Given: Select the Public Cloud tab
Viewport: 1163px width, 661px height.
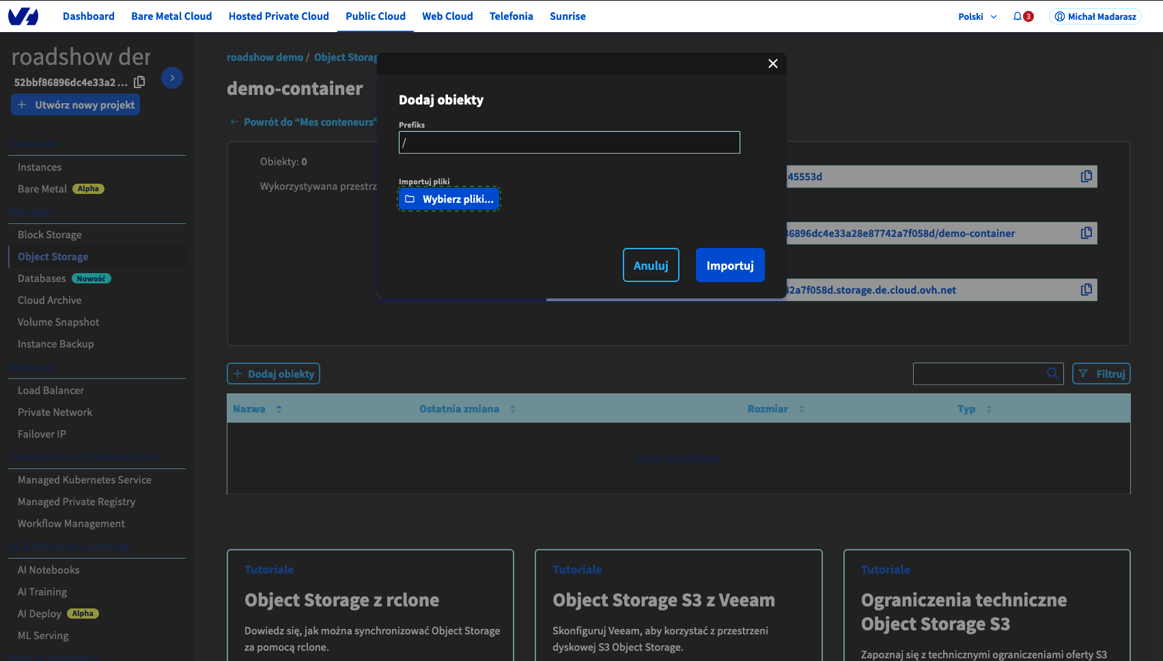Looking at the screenshot, I should click(376, 16).
